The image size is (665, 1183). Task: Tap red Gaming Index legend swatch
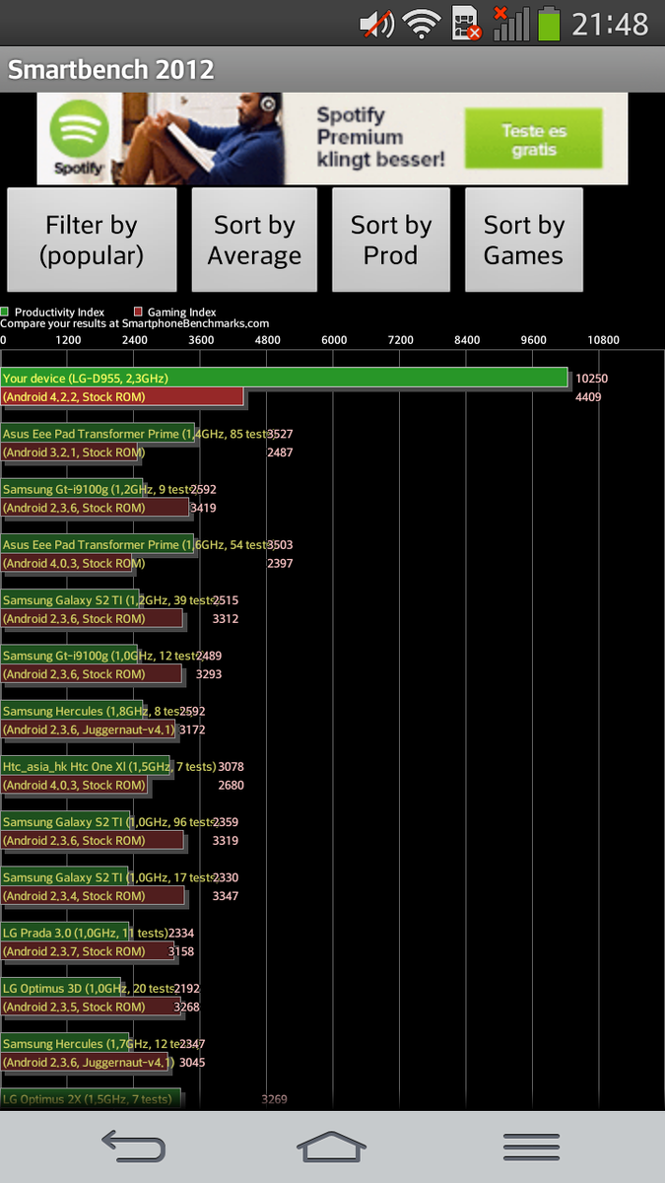point(138,312)
